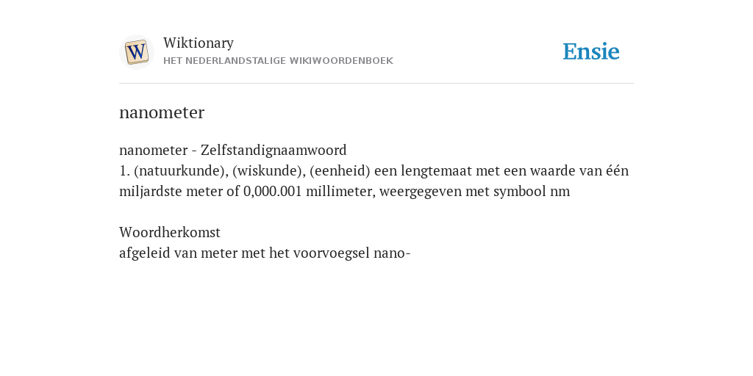Click the nano- prefix text
Viewport: 753px width, 376px height.
click(x=392, y=253)
